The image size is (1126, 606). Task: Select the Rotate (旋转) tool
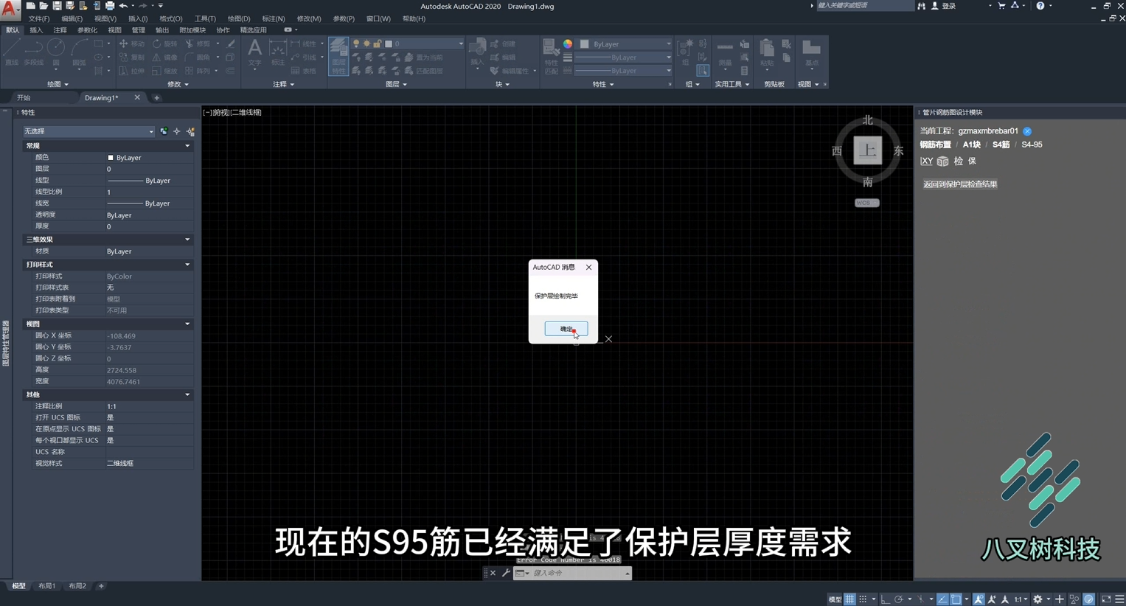tap(165, 43)
